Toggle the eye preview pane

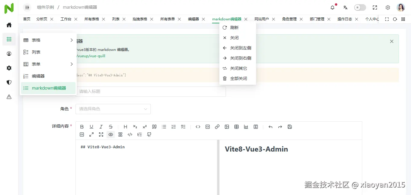coord(111,134)
